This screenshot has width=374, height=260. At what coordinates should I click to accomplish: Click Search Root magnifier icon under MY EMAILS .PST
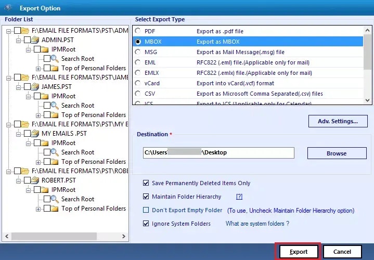pos(55,152)
